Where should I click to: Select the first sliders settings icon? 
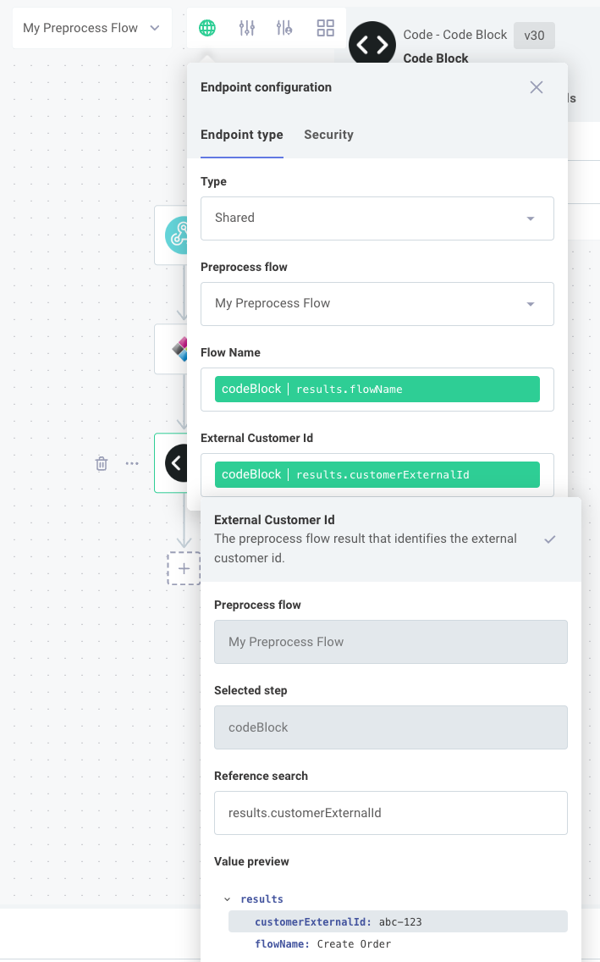pyautogui.click(x=247, y=27)
